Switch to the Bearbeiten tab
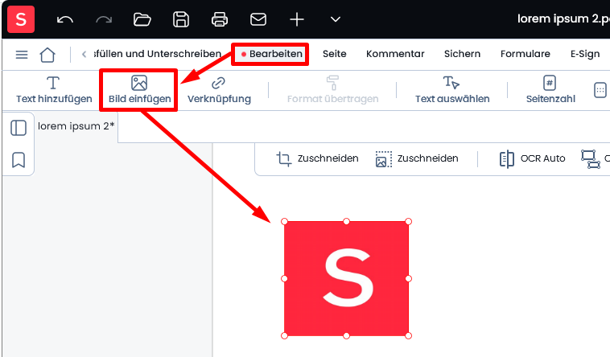Image resolution: width=610 pixels, height=357 pixels. [x=271, y=54]
